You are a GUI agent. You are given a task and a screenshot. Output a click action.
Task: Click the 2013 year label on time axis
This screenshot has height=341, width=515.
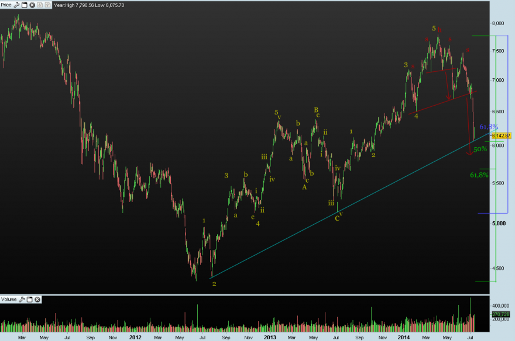pyautogui.click(x=270, y=337)
